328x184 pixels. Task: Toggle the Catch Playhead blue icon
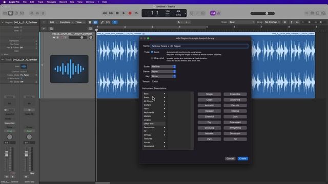pos(115,22)
